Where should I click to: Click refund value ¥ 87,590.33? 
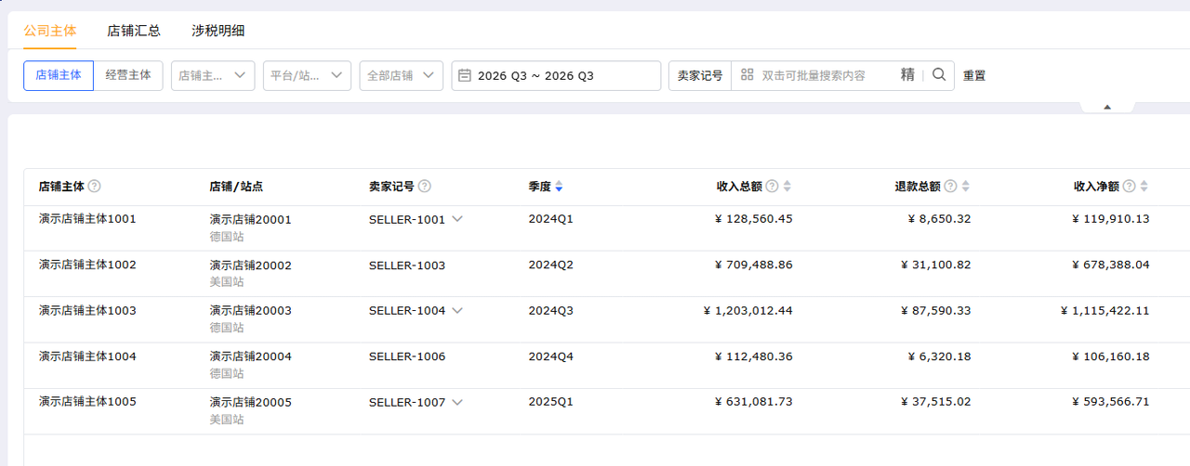pos(936,310)
